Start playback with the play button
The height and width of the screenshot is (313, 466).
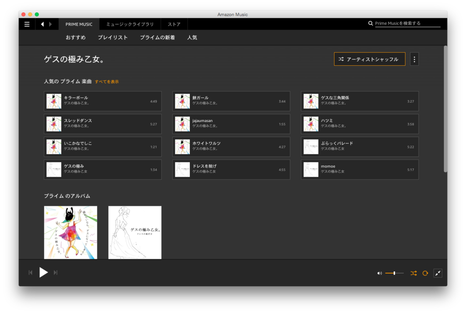(43, 272)
